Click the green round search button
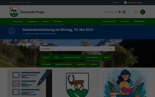155x97 pixels. 143,12
